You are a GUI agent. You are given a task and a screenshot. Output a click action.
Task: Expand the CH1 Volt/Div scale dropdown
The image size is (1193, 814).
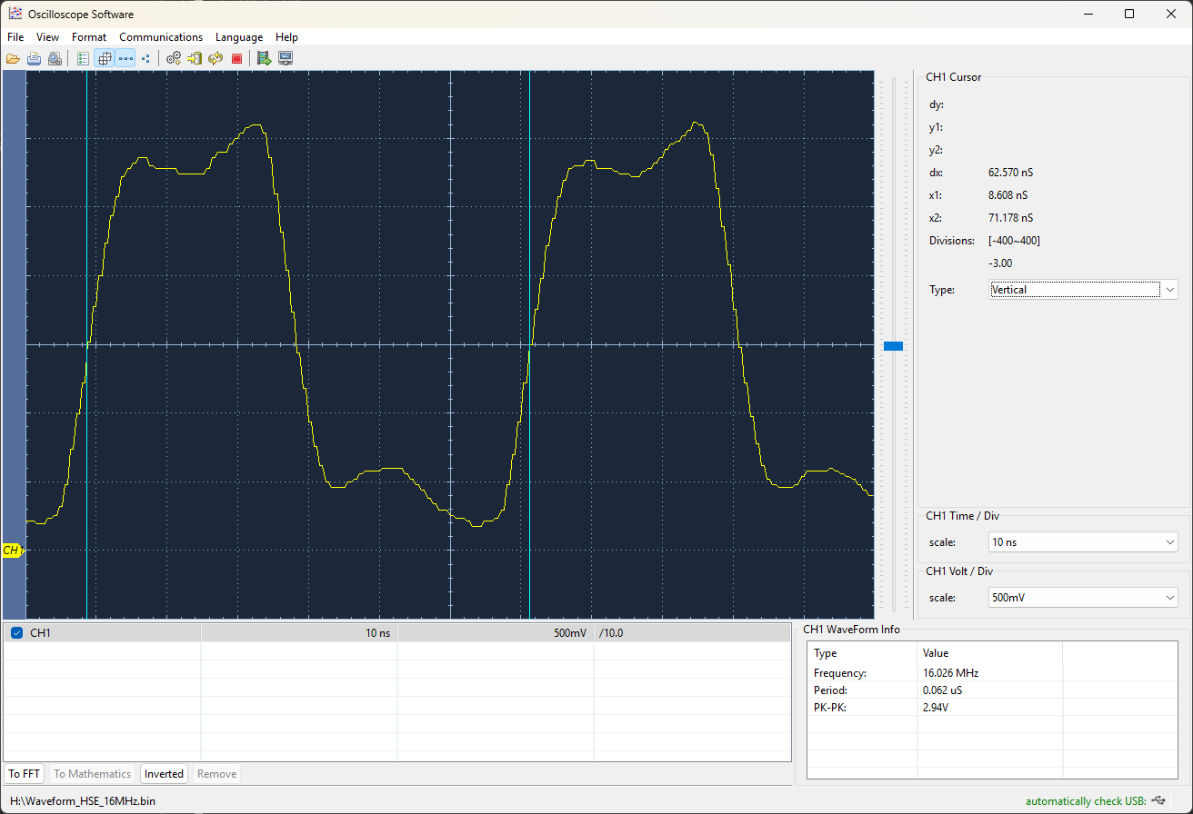[1083, 599]
